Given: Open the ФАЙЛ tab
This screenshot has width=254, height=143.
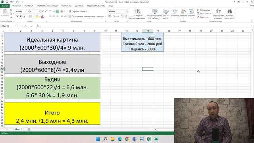Looking at the screenshot, I should pos(5,6).
